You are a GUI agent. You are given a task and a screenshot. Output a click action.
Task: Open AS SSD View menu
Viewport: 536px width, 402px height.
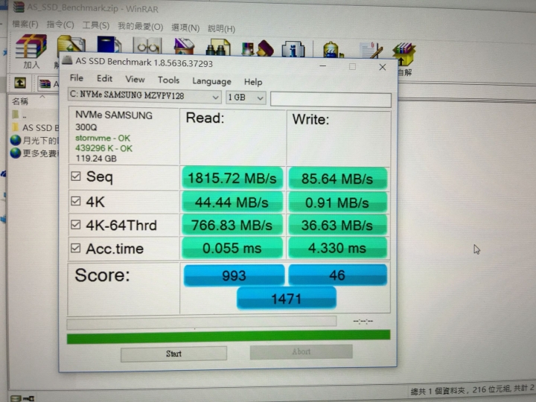coord(135,80)
